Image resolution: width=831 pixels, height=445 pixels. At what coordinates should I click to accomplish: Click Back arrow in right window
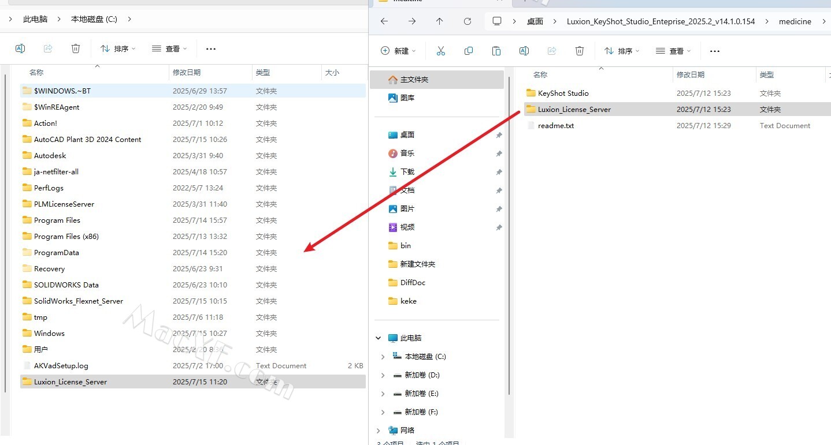384,21
